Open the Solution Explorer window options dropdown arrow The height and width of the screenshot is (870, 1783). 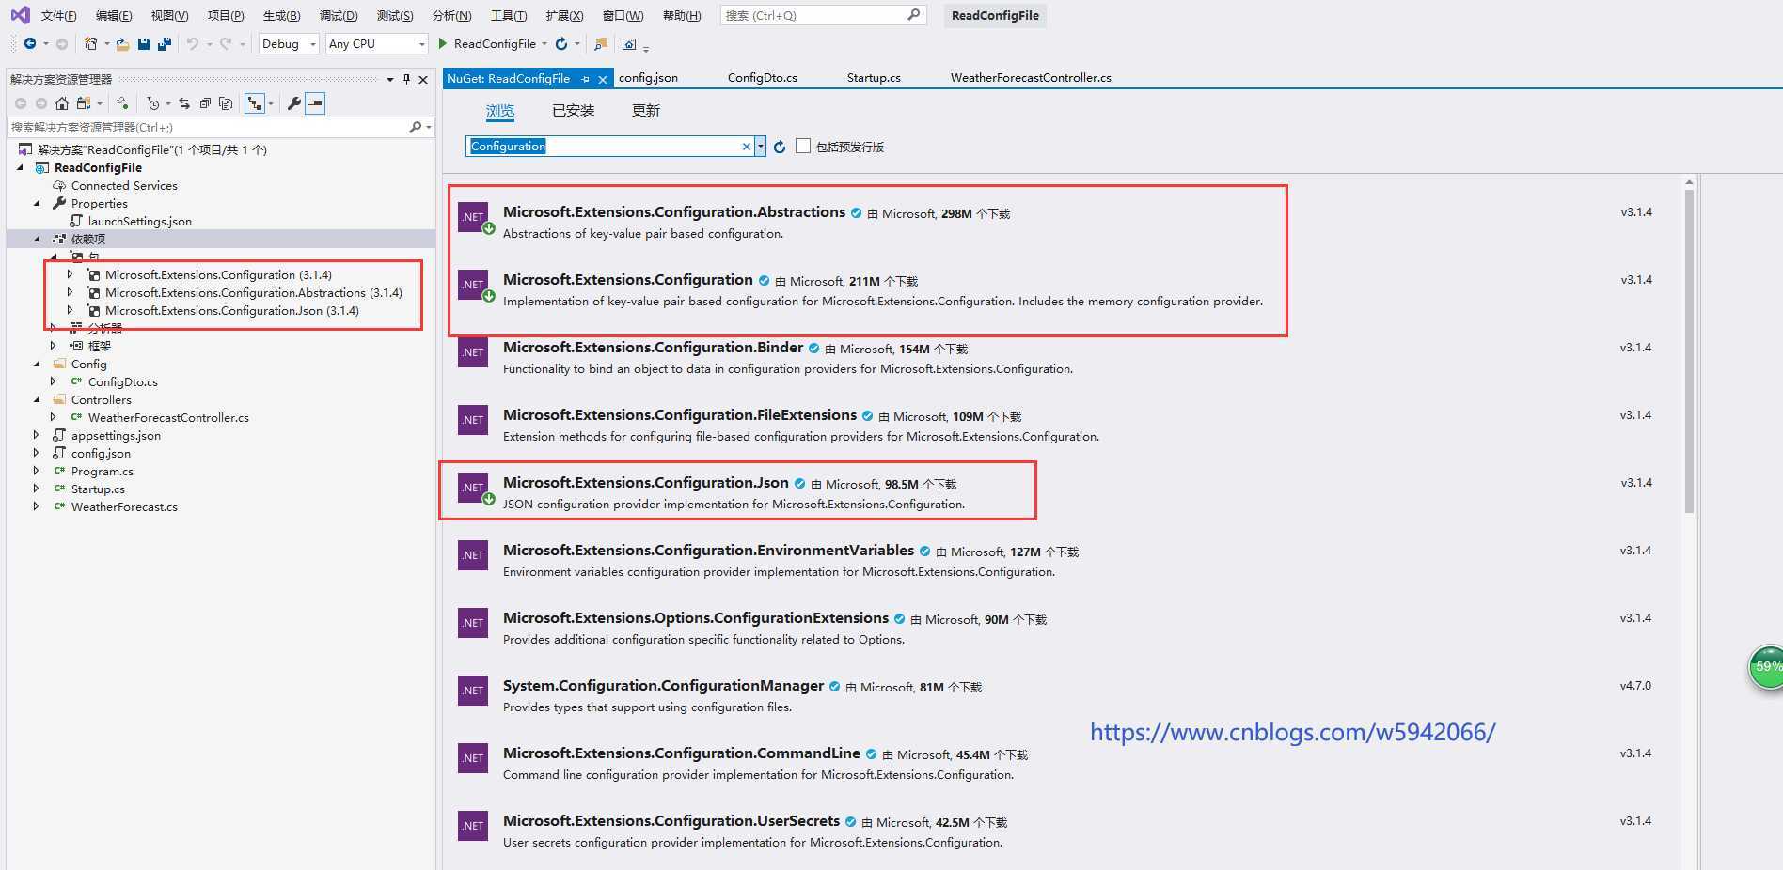(389, 79)
